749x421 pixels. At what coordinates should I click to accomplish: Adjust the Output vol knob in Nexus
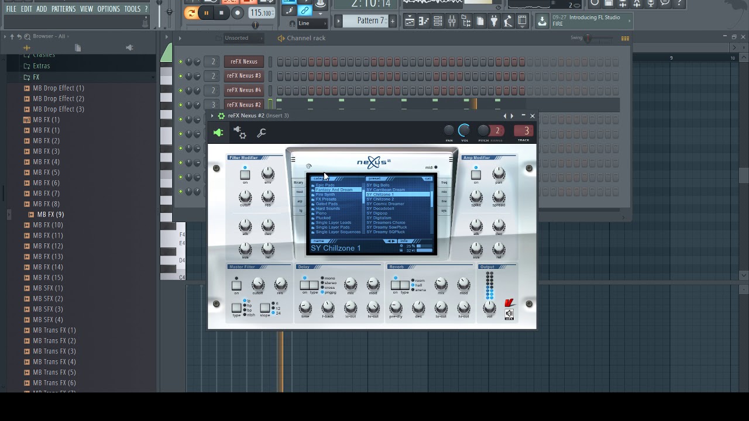pos(489,308)
